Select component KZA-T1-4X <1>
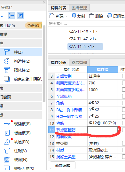The height and width of the screenshot is (172, 125). click(83, 31)
